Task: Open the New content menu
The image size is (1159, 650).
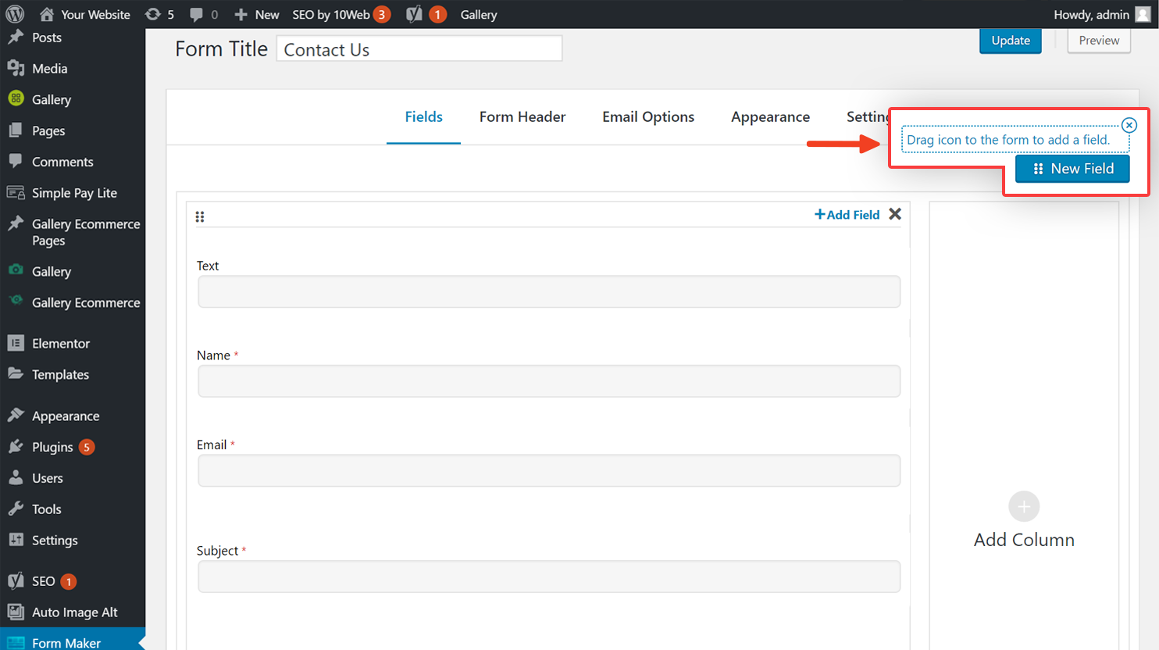Action: click(x=256, y=14)
